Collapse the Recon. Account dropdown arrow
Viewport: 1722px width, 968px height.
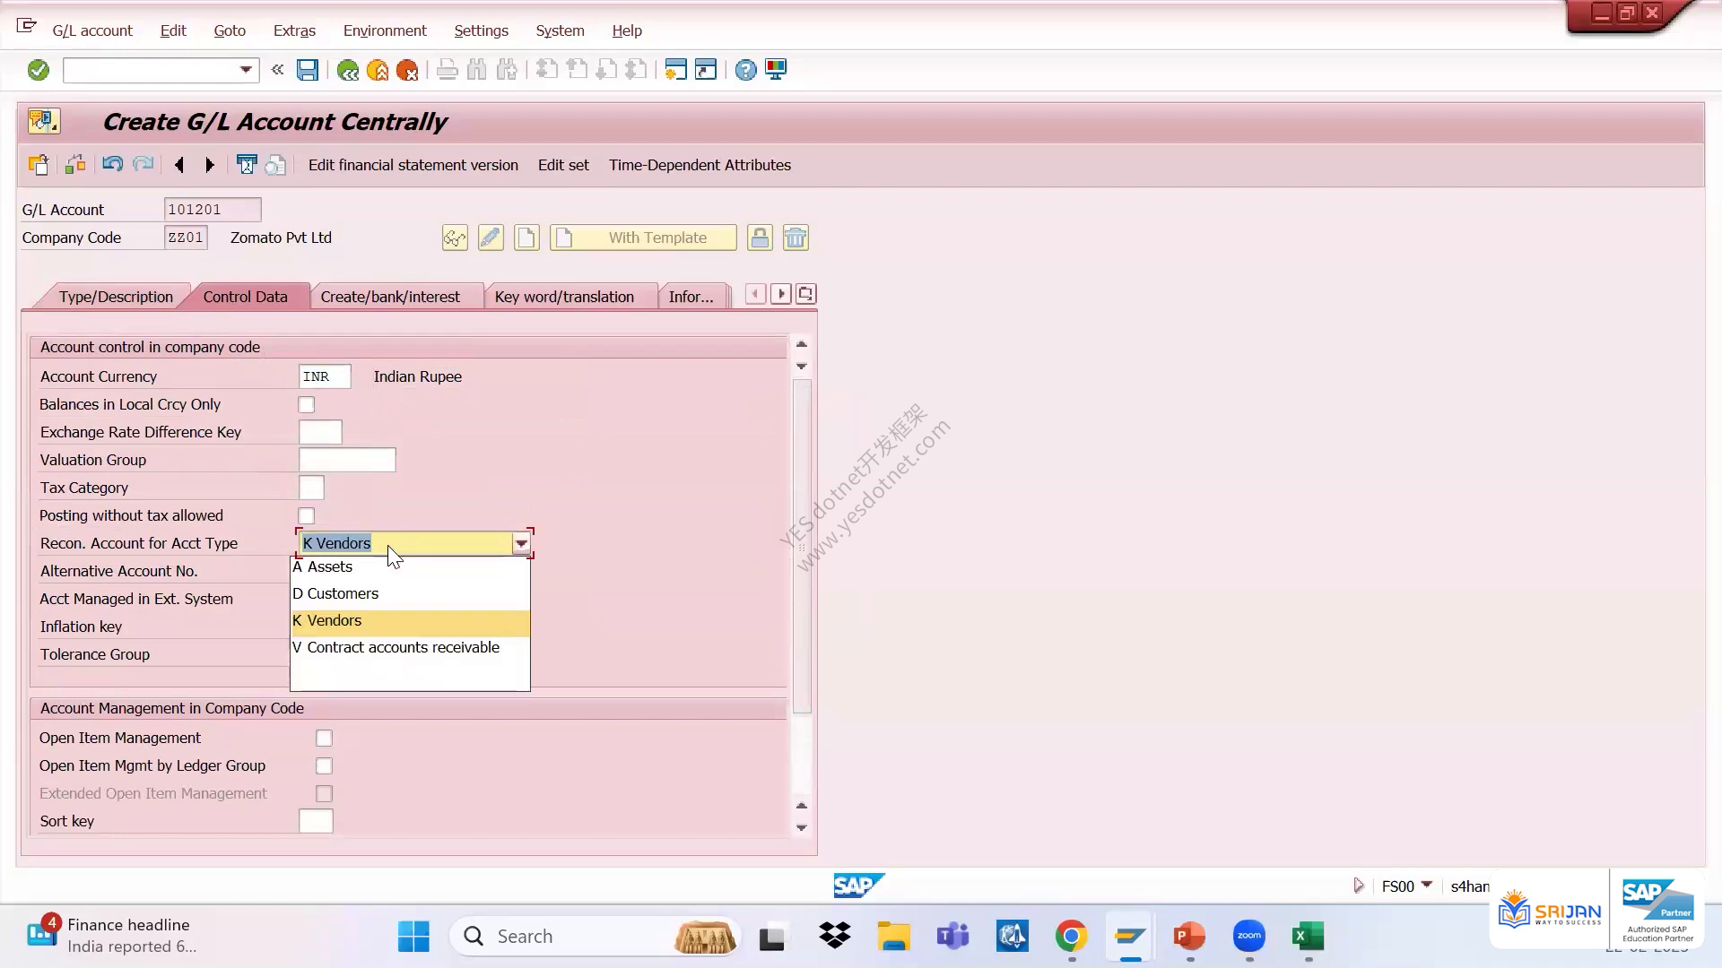[x=521, y=543]
